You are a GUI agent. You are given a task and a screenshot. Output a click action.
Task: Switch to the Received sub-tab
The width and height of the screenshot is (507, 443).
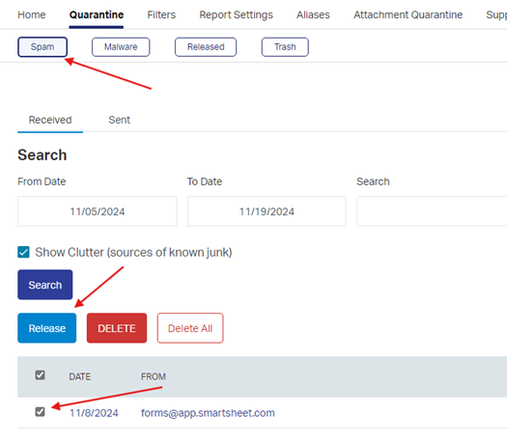click(50, 120)
